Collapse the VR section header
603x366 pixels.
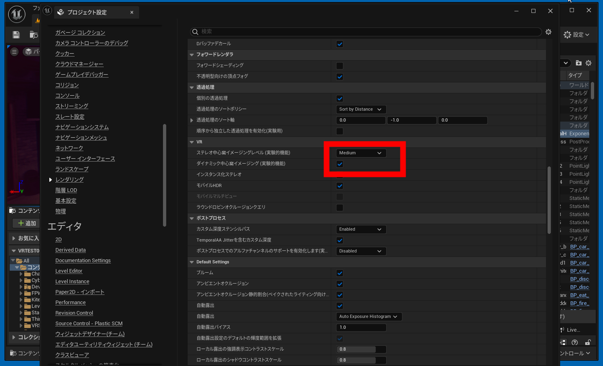(192, 142)
